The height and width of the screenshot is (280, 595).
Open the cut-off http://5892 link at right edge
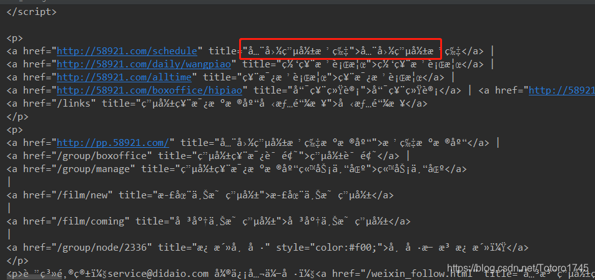562,90
